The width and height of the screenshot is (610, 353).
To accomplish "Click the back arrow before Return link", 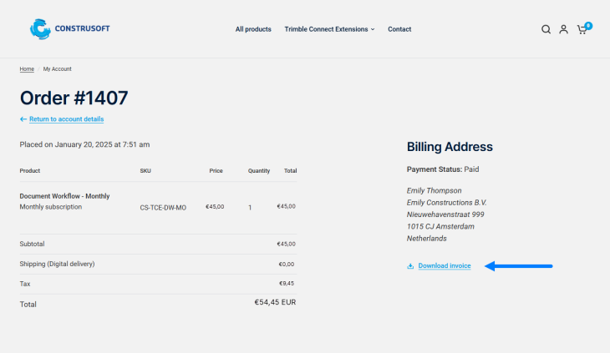I will pyautogui.click(x=23, y=119).
